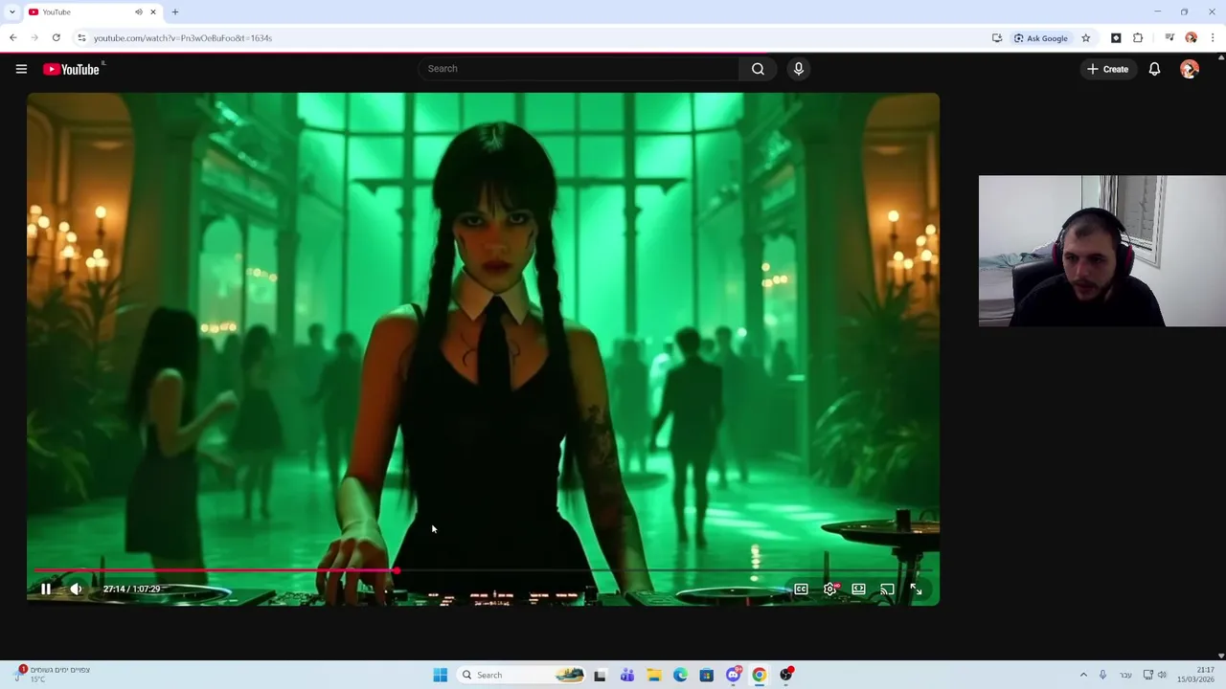1226x689 pixels.
Task: Install app icon in address bar
Action: click(997, 38)
